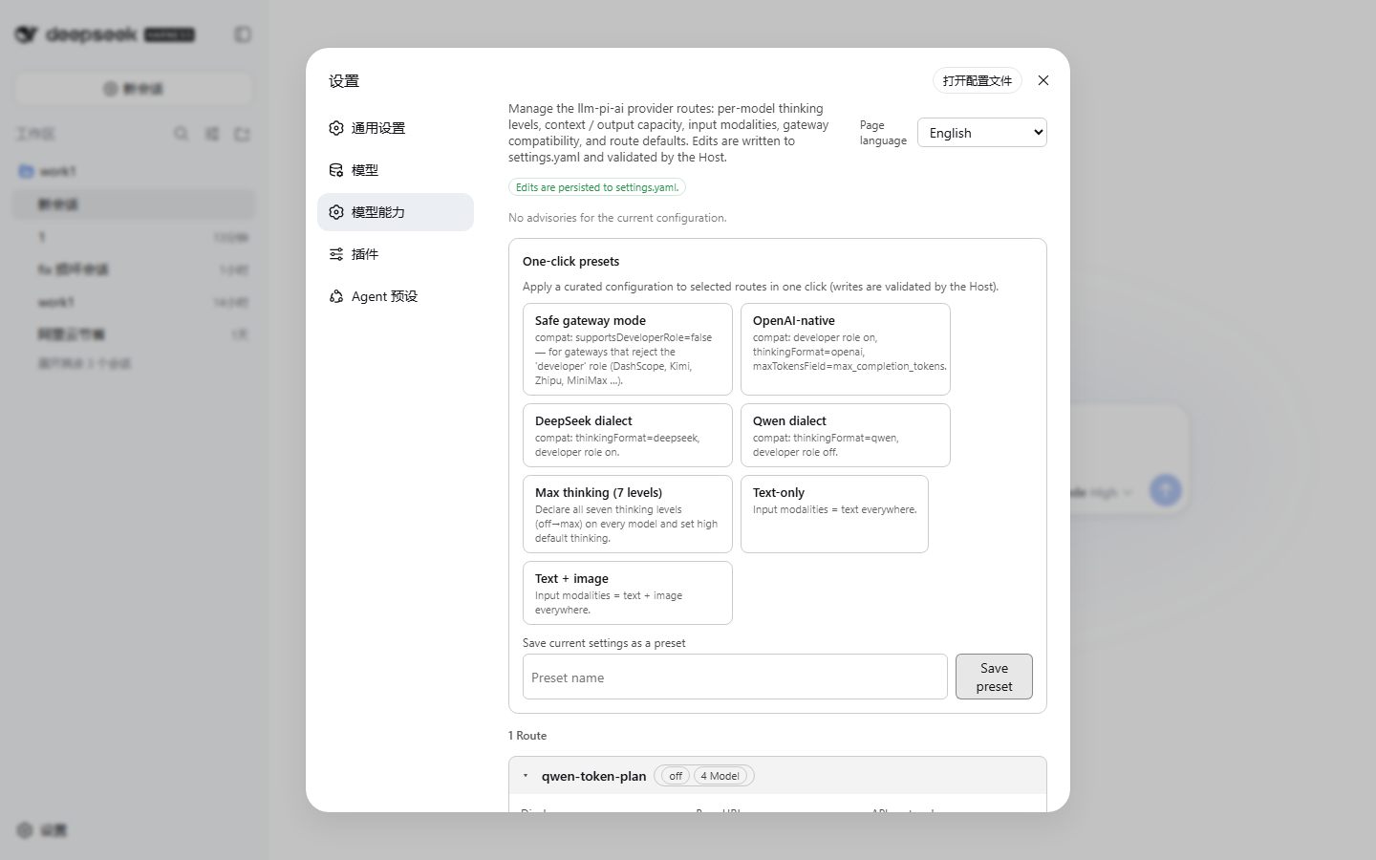
Task: Collapse the qwen-token-plan route triangle
Action: (526, 776)
